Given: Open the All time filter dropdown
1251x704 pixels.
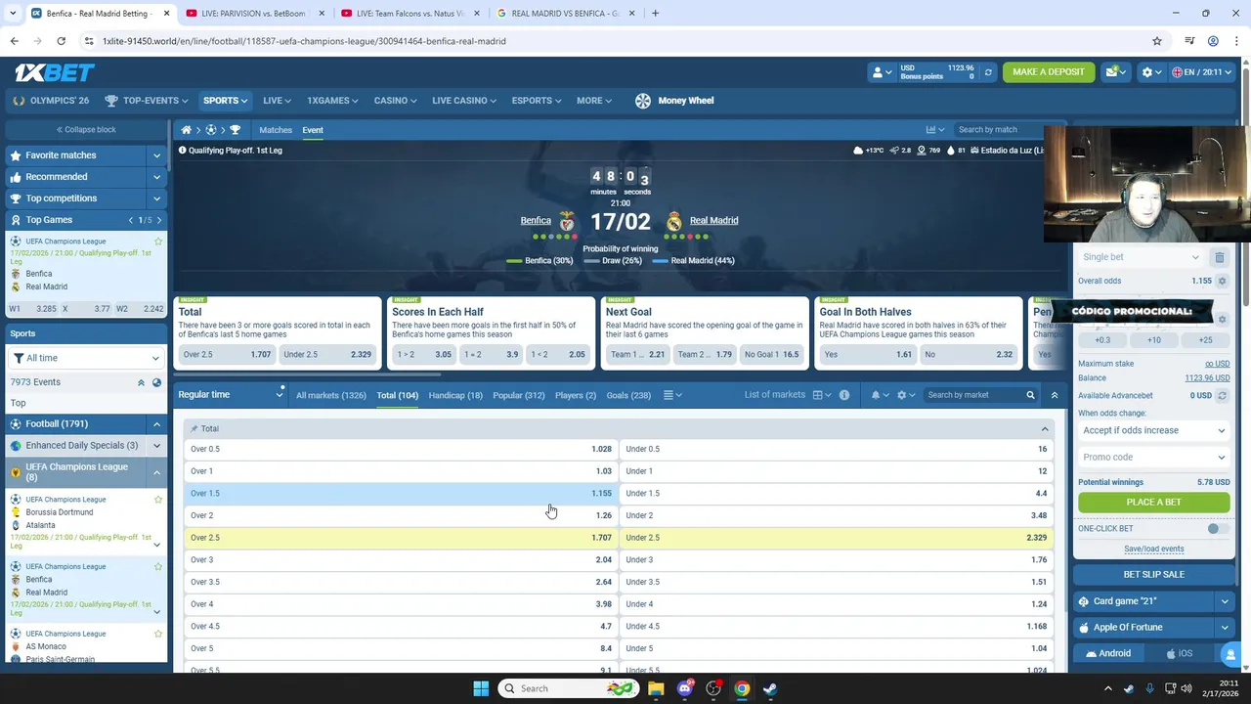Looking at the screenshot, I should (x=86, y=358).
